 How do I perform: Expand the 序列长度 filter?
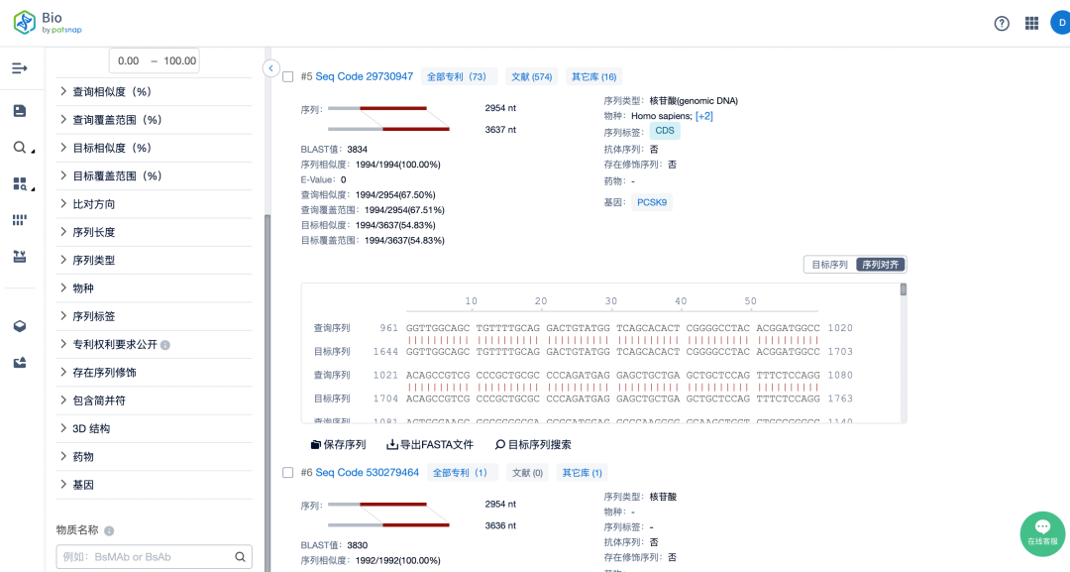click(155, 232)
